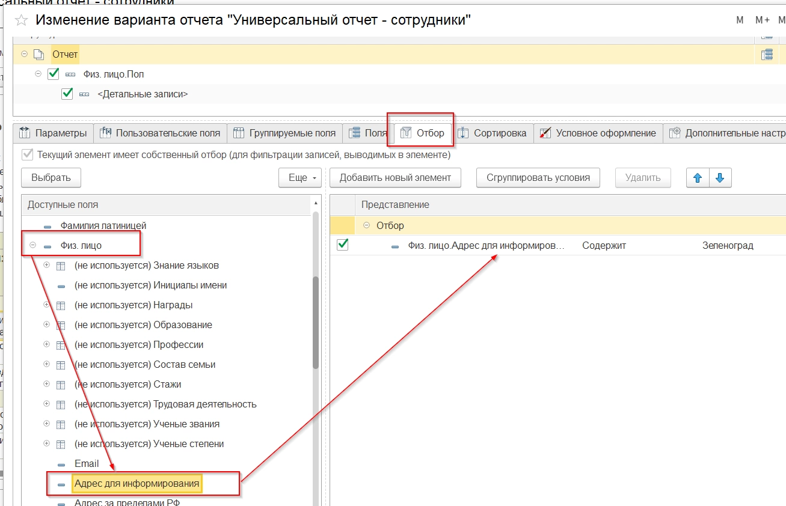Move the filter item up with the blue up arrow

(698, 178)
